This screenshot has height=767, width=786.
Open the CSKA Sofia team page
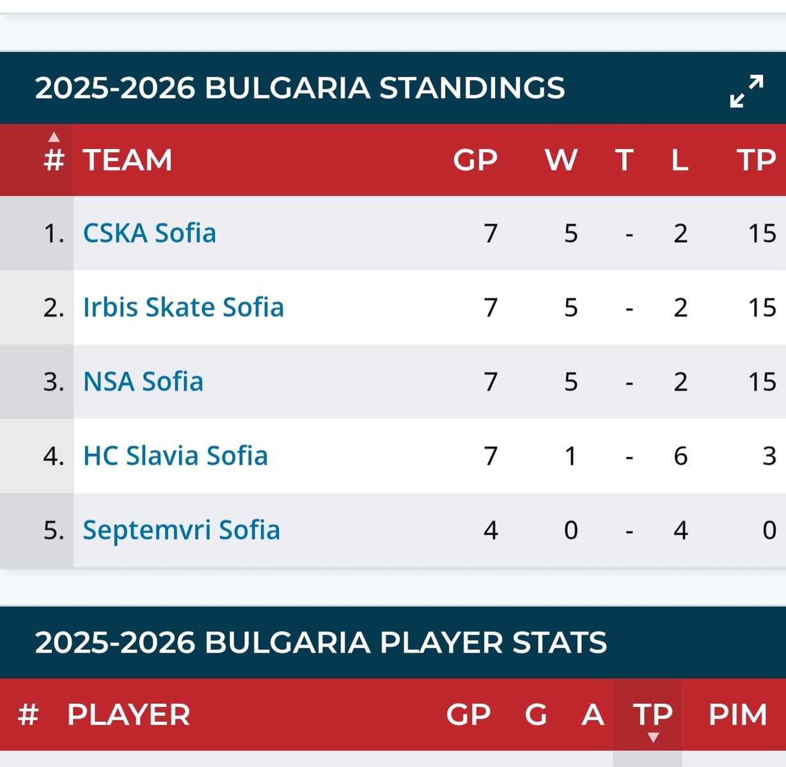coord(150,233)
